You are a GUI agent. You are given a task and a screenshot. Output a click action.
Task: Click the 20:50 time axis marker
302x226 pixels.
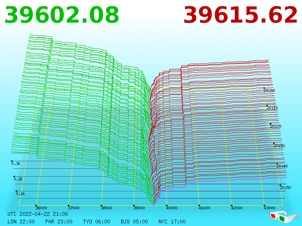285,188
